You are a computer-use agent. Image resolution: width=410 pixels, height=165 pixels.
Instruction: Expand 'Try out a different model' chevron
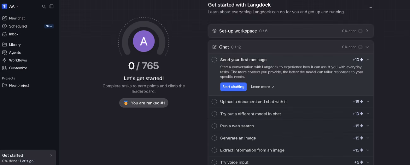tap(368, 114)
